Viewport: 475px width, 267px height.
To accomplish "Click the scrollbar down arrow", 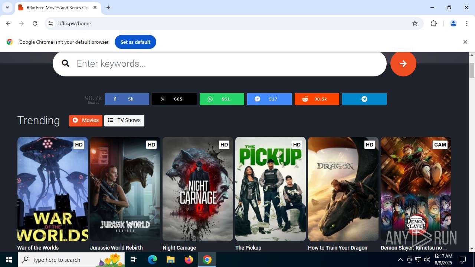I will click(472, 249).
